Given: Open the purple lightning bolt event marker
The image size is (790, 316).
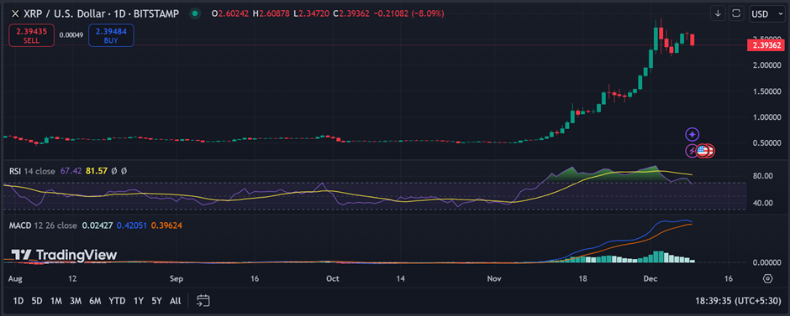Looking at the screenshot, I should (692, 150).
